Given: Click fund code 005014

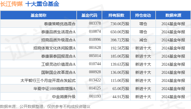Looking at the screenshot, I should coord(95,56).
